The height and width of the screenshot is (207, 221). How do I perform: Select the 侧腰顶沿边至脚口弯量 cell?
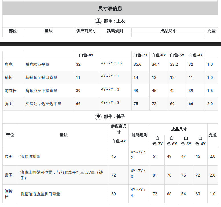point(64,194)
